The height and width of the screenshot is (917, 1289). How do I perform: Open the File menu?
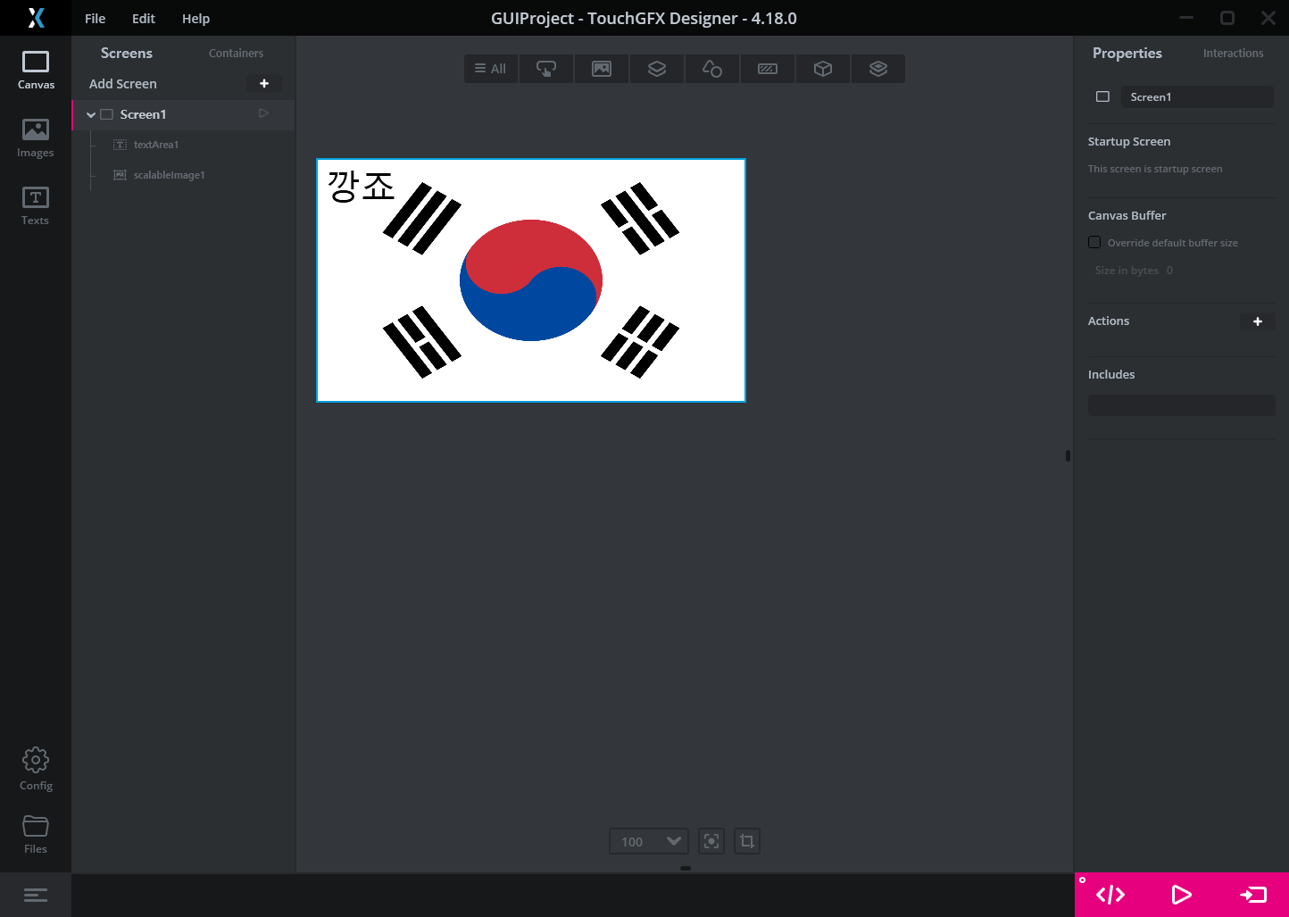click(96, 18)
